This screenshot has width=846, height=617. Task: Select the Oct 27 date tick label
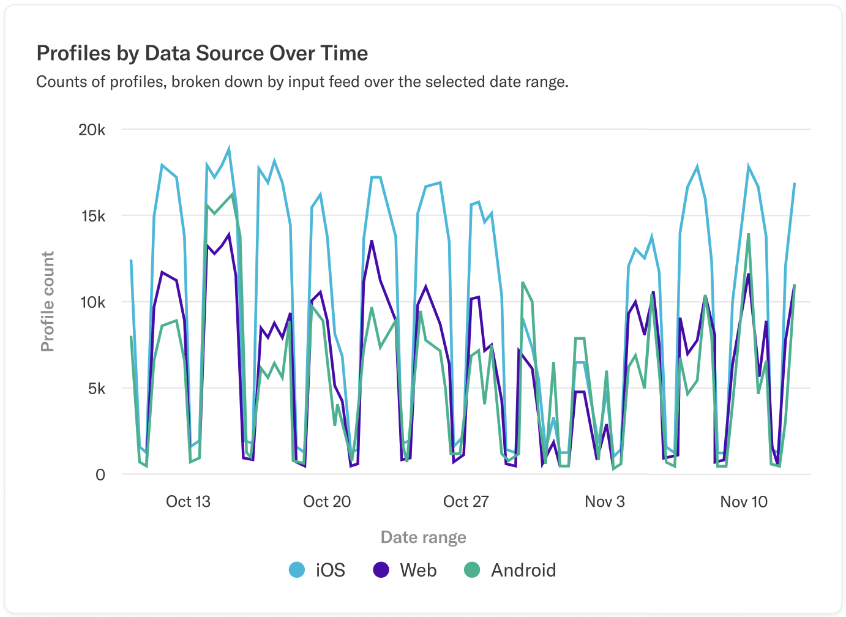pyautogui.click(x=466, y=502)
